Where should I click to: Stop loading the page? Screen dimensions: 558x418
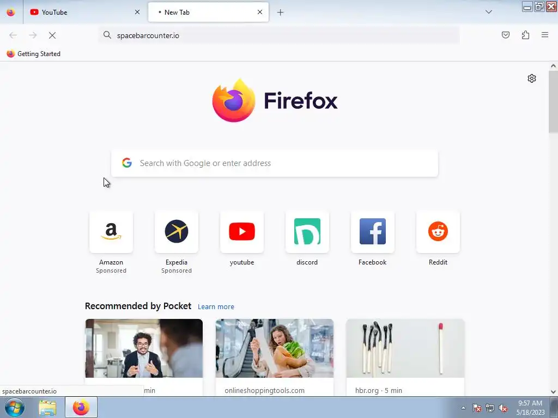pos(52,35)
